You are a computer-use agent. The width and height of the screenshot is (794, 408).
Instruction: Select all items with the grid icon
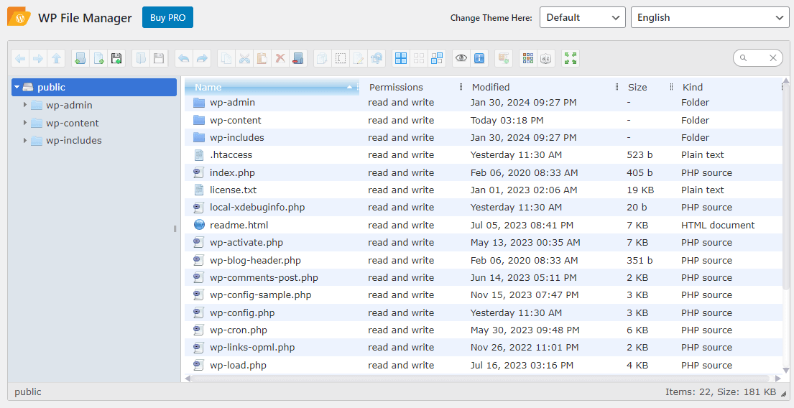[401, 59]
